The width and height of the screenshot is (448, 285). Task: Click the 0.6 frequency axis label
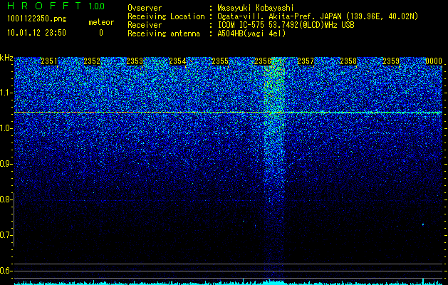tap(6, 271)
